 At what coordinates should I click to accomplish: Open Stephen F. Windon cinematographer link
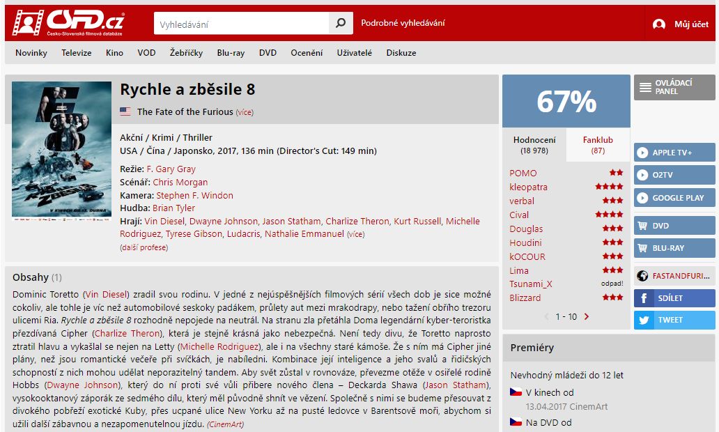click(195, 195)
